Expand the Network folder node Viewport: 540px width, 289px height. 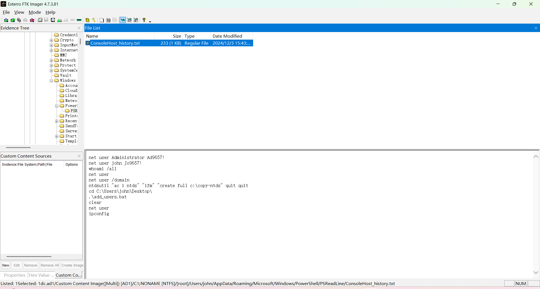pos(51,60)
